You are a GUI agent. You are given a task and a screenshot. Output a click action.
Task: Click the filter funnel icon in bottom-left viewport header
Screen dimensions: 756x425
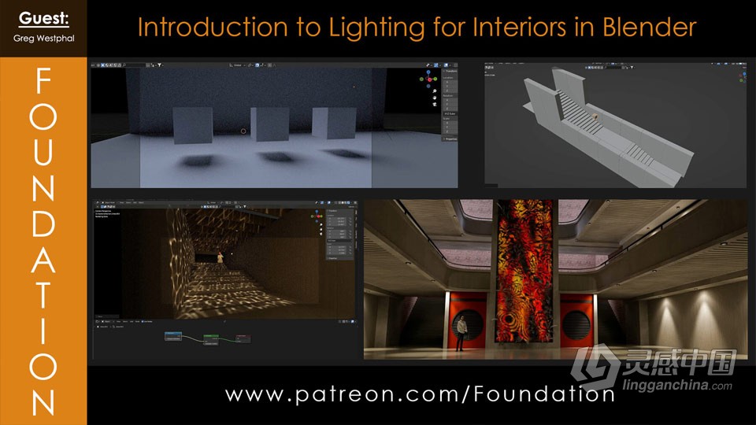[245, 207]
